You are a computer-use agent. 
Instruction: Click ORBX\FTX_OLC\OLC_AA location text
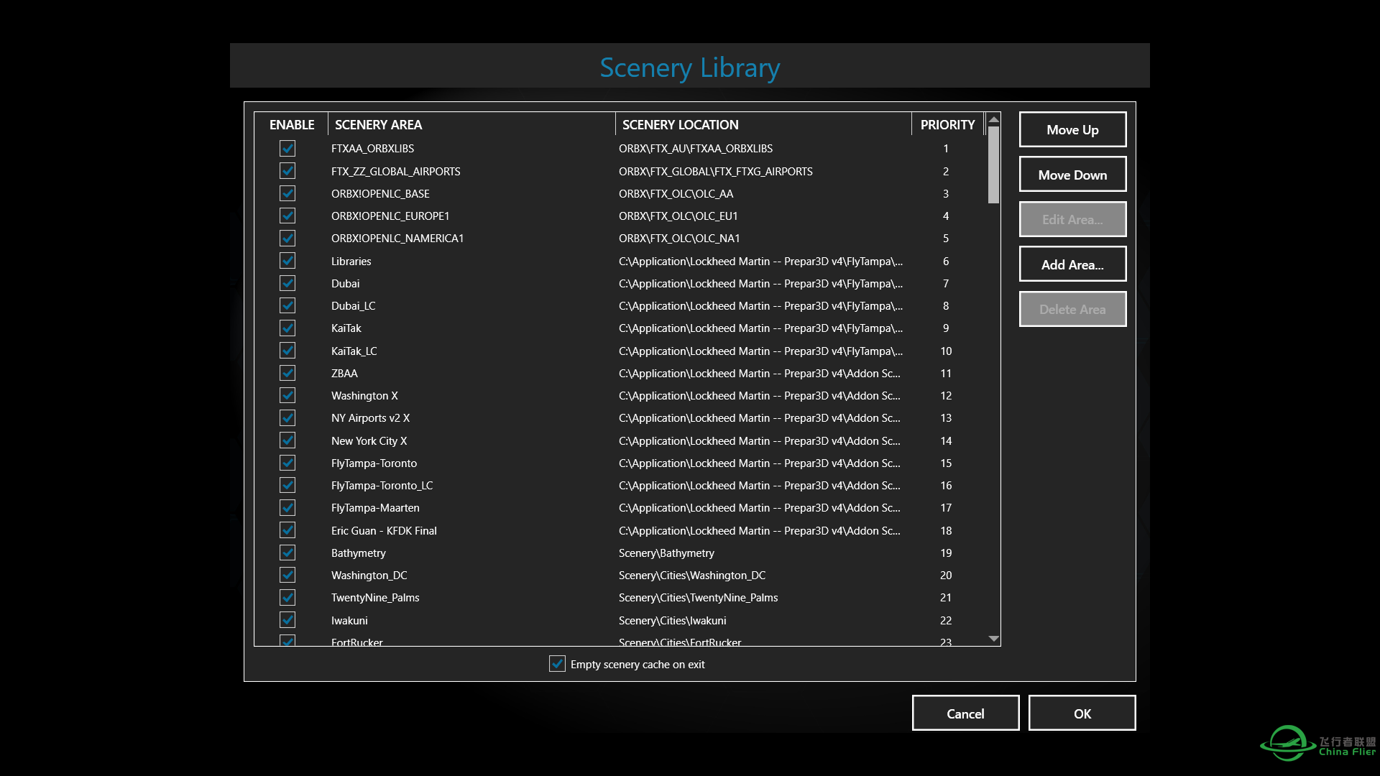coord(676,193)
